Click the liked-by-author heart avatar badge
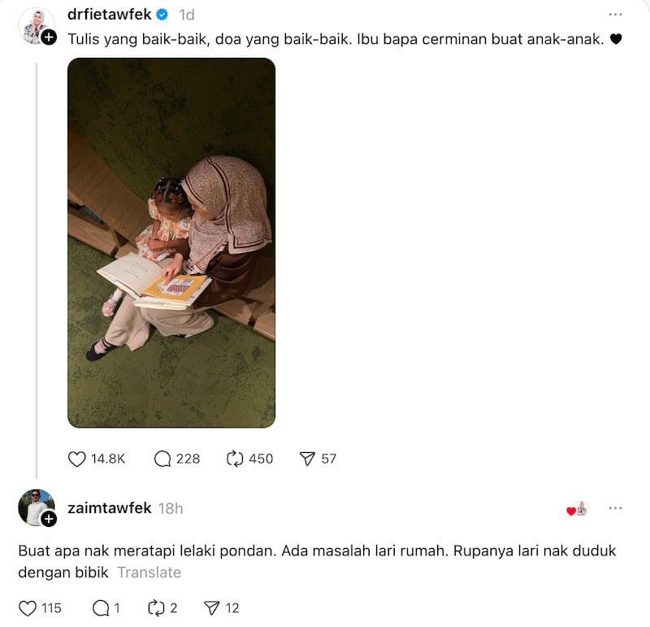 click(578, 509)
